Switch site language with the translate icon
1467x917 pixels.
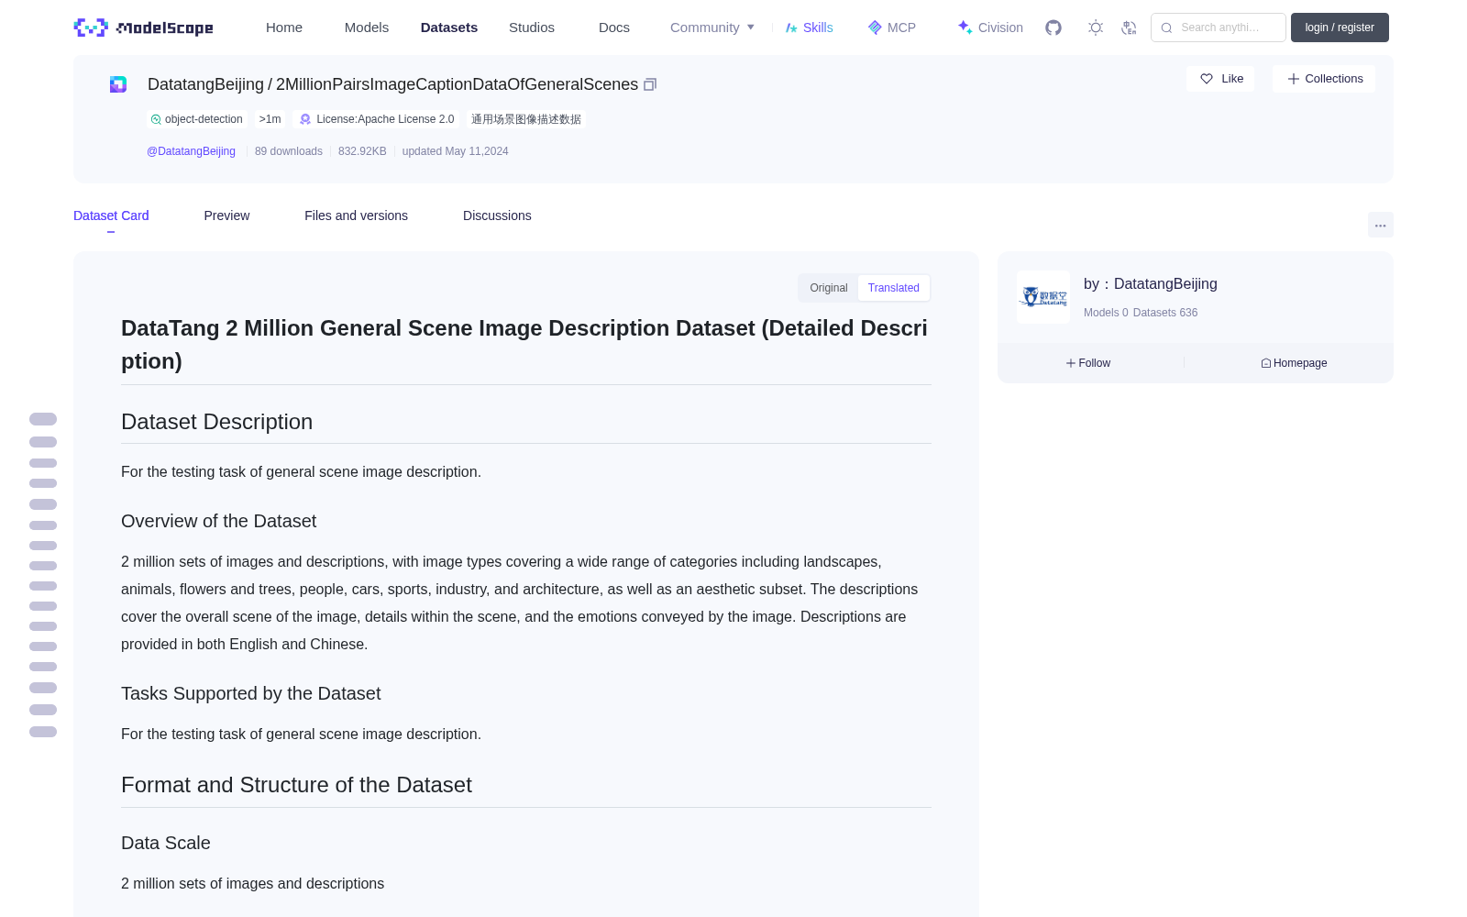[x=1130, y=28]
